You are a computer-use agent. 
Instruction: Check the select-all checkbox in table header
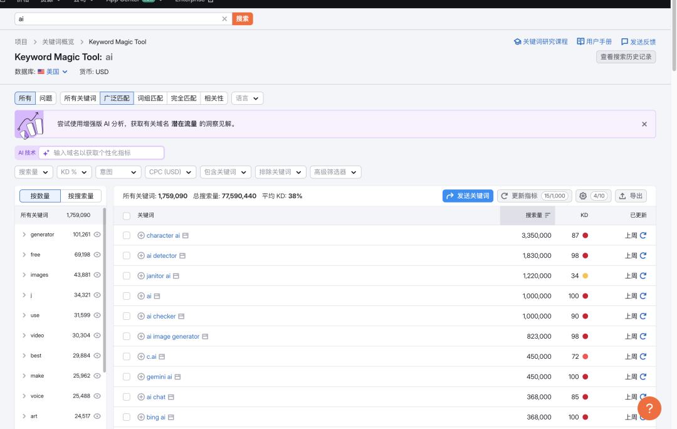tap(127, 215)
